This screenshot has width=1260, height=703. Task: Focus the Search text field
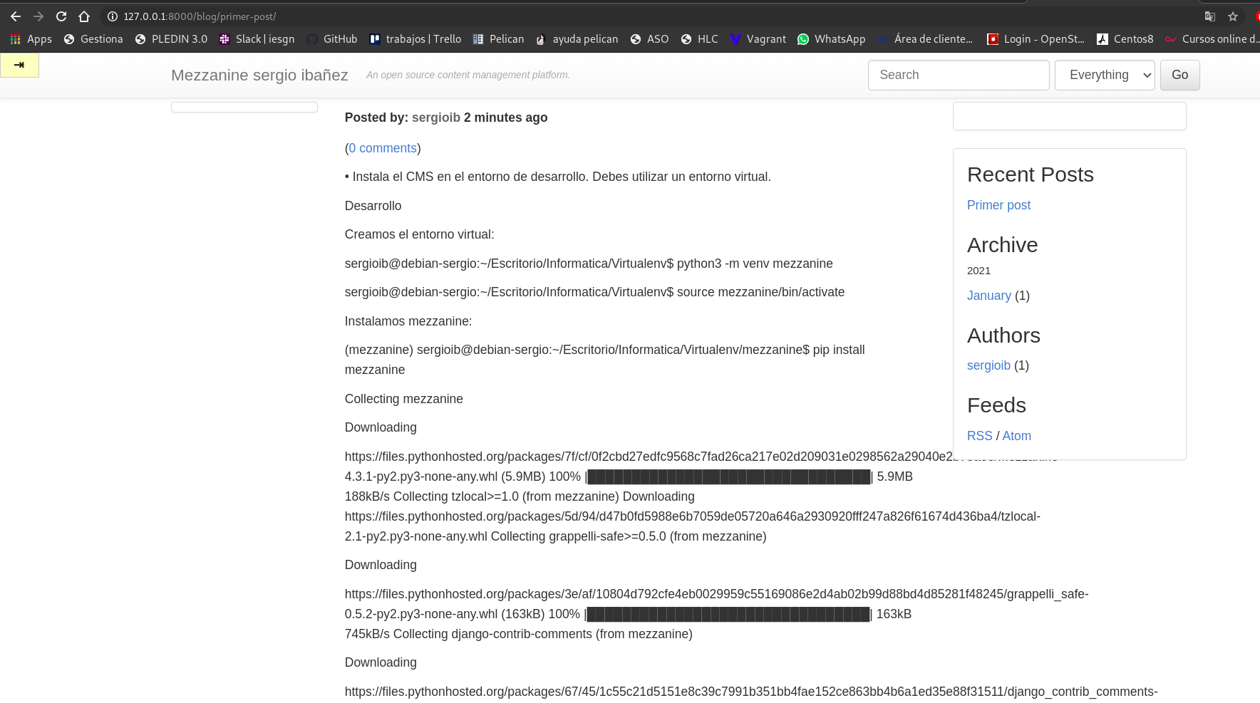point(958,75)
